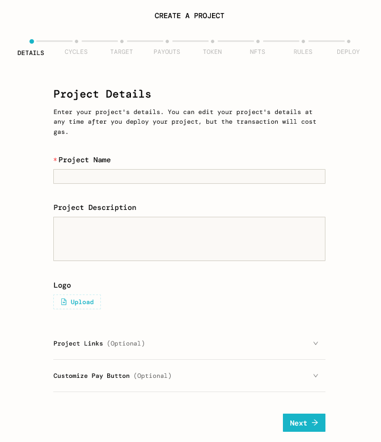Expand the Customize Pay Button chevron
Viewport: 381px width, 442px height.
[316, 376]
